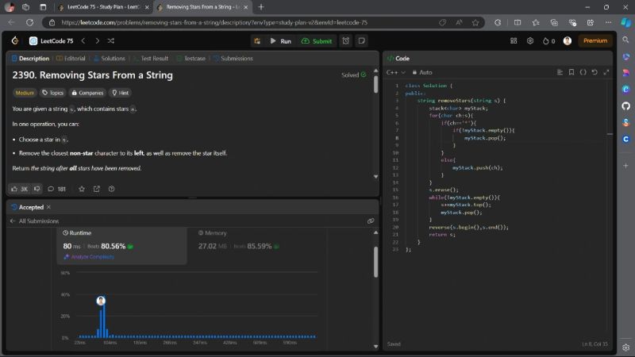Reveal the Hint for this problem
Viewport: 635px width, 357px height.
click(120, 92)
